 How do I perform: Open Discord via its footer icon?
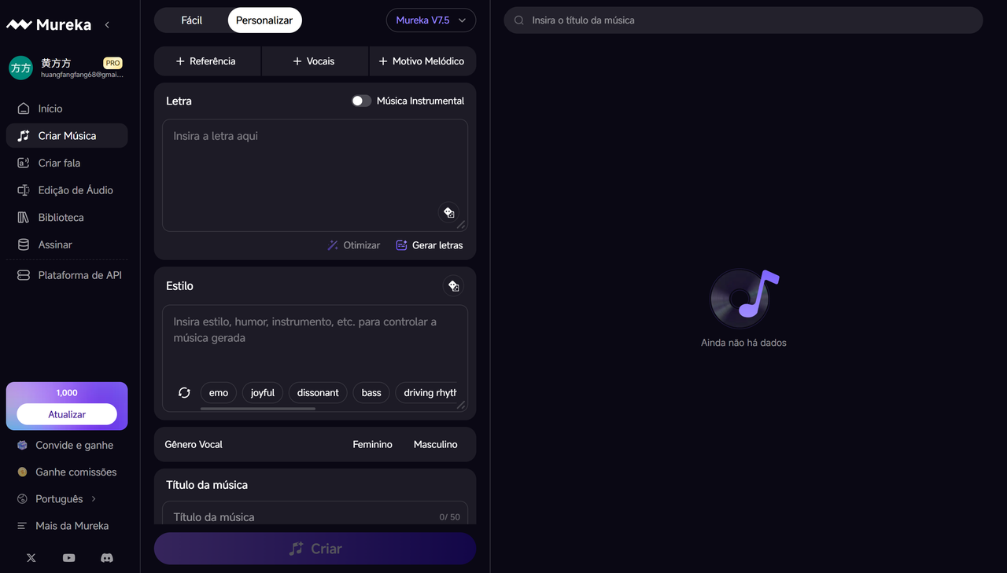(x=106, y=558)
